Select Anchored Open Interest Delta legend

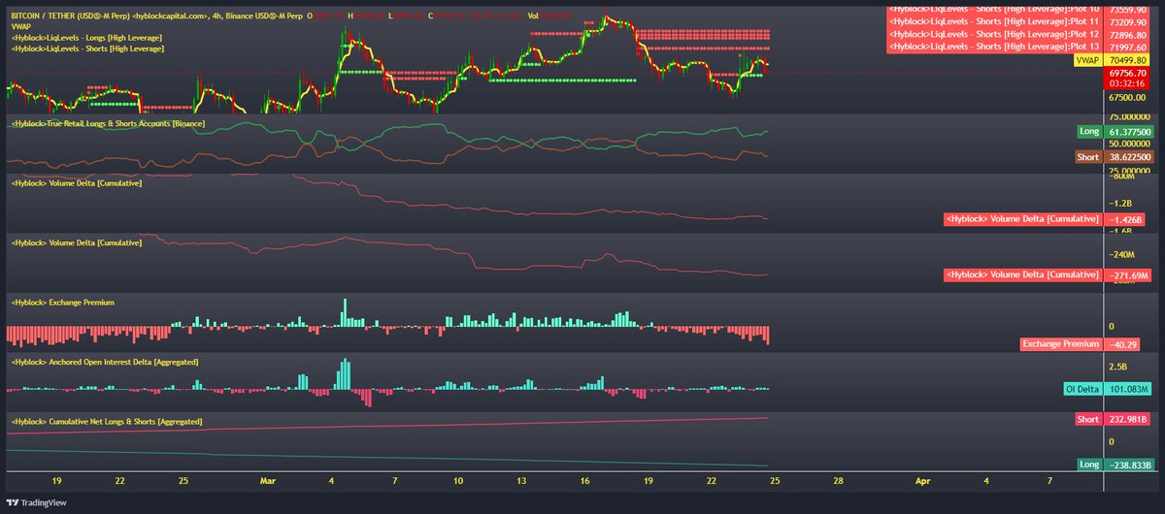[105, 361]
